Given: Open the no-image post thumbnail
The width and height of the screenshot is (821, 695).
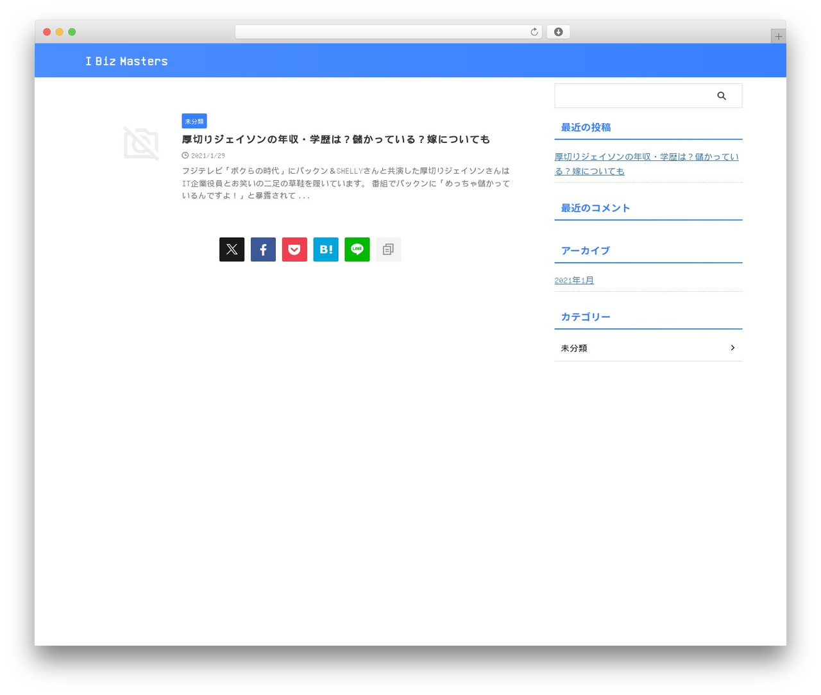Looking at the screenshot, I should [x=141, y=143].
